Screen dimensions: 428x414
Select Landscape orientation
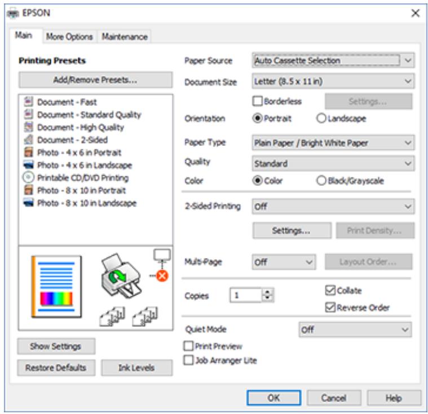click(x=321, y=118)
